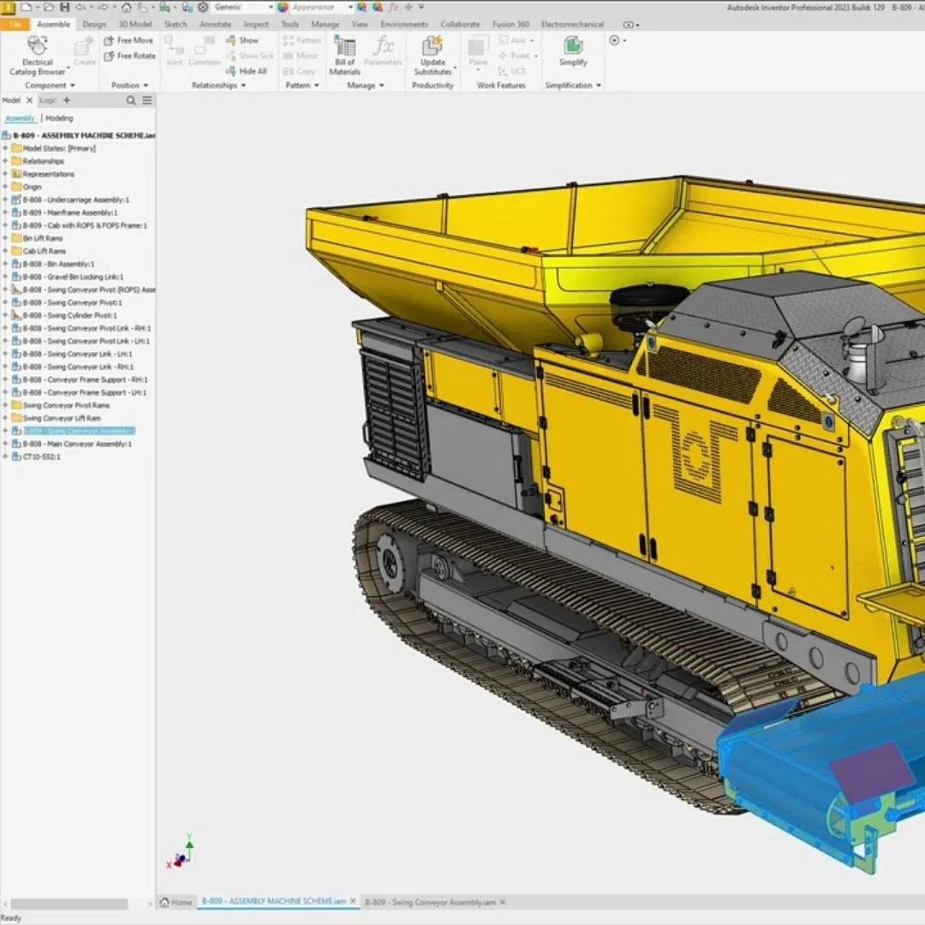Click the XYZ axis triad indicator
This screenshot has width=925, height=925.
[x=181, y=852]
